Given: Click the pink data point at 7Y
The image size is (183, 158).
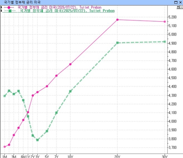Looking at the screenshot, I should click(x=56, y=76).
